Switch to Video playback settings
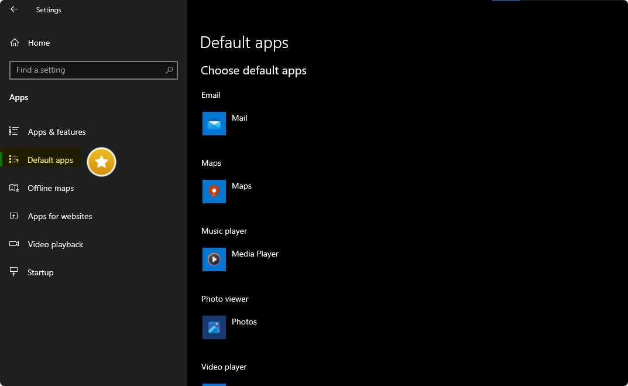 click(56, 244)
